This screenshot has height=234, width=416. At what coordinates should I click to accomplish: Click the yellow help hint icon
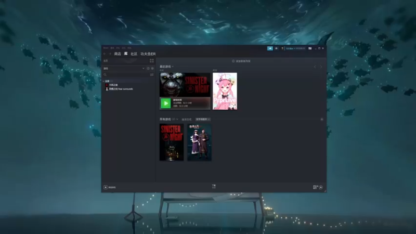pyautogui.click(x=282, y=48)
